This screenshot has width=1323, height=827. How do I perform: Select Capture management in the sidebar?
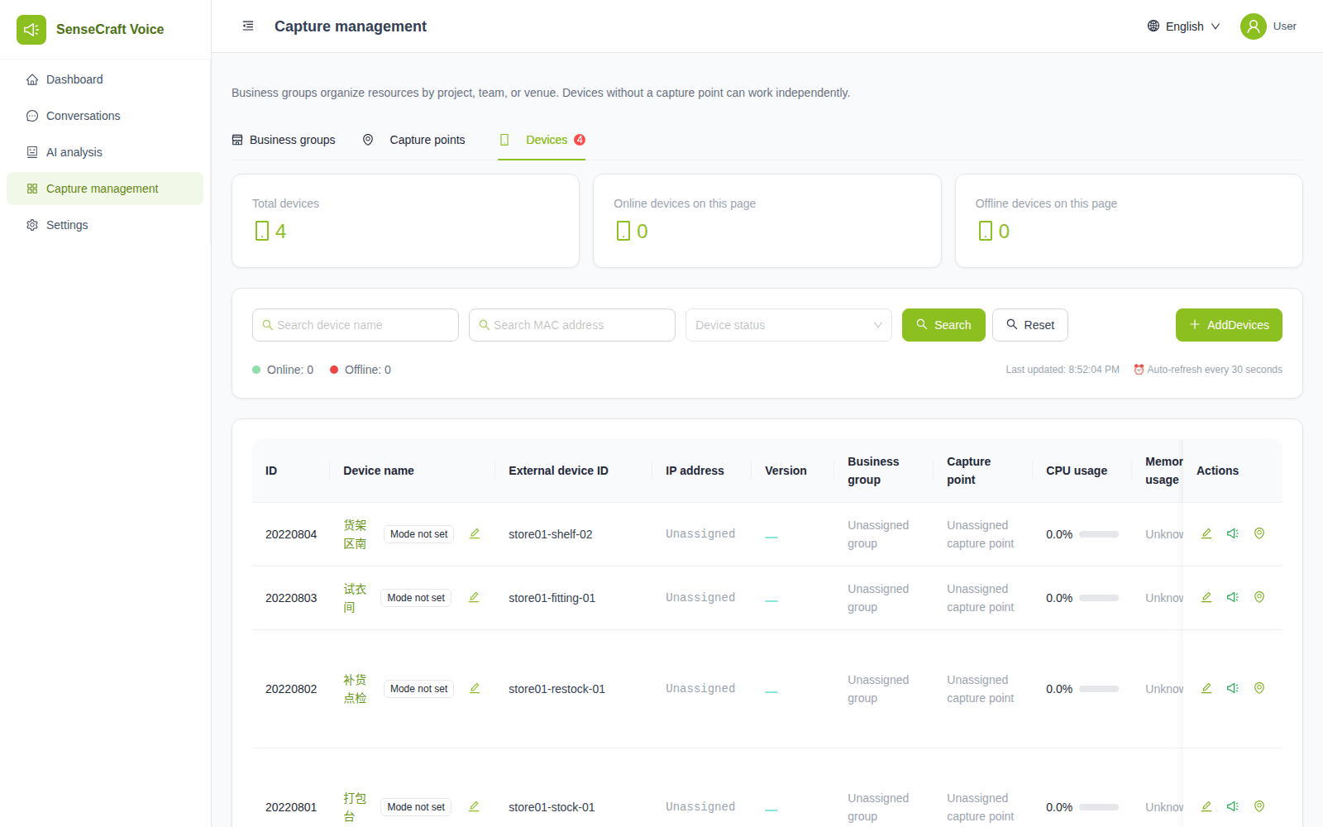[105, 189]
